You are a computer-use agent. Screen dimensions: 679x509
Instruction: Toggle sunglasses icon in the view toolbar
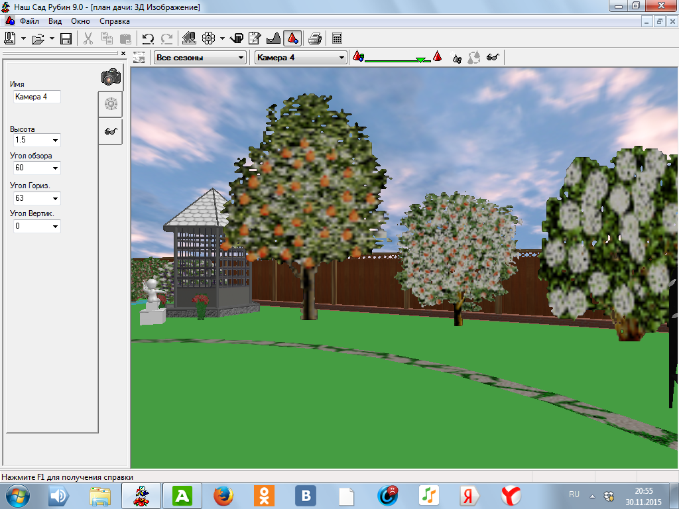(x=492, y=58)
